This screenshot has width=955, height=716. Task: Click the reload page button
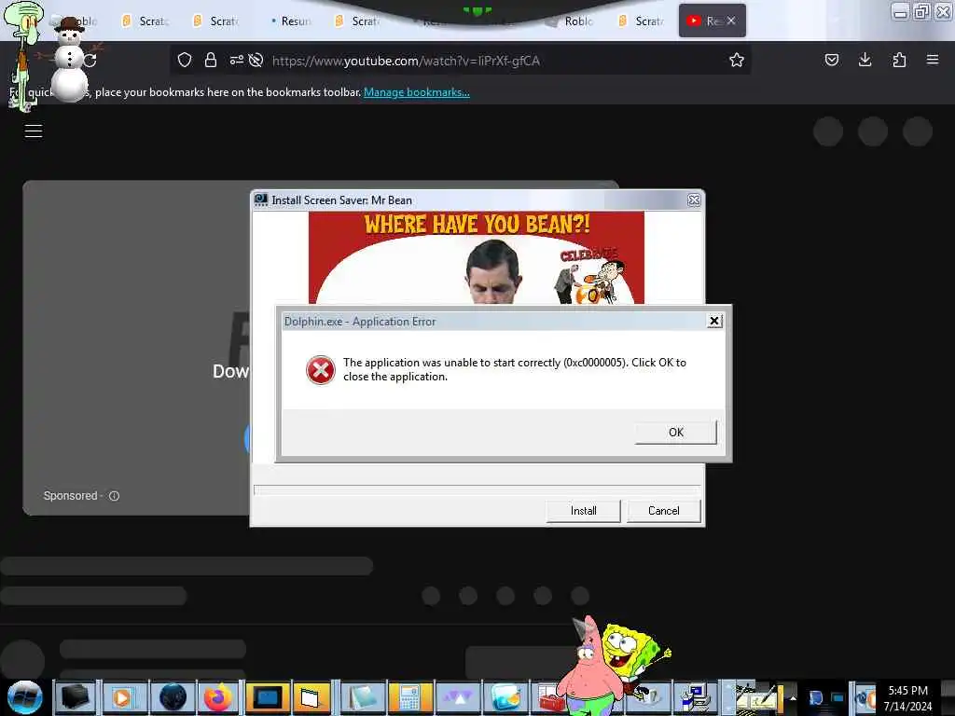point(90,61)
